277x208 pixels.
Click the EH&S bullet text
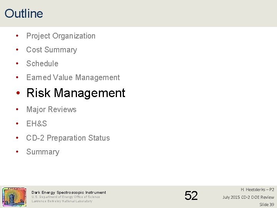(x=37, y=124)
